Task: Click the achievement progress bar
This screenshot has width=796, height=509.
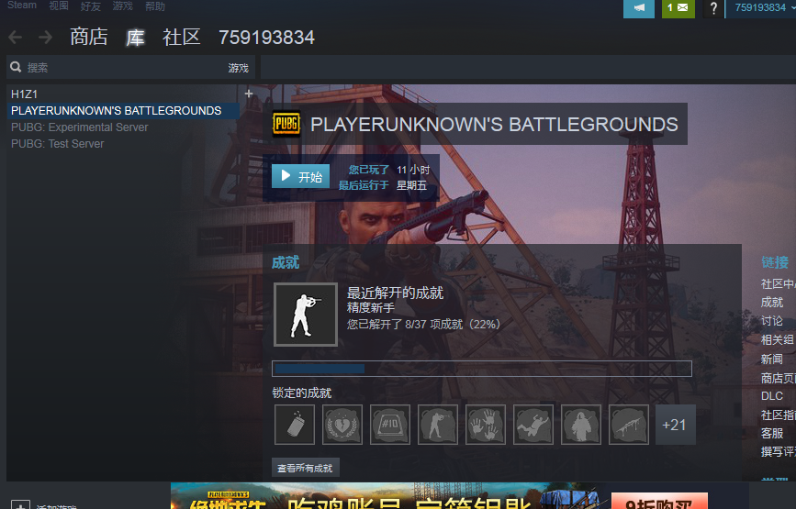Action: tap(482, 369)
